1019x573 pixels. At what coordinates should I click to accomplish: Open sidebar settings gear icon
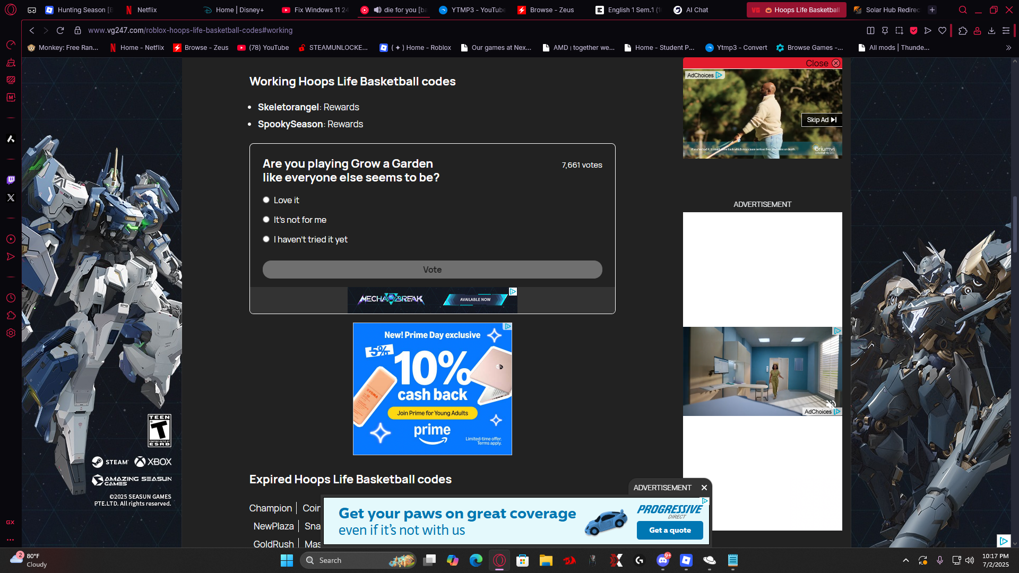[11, 333]
